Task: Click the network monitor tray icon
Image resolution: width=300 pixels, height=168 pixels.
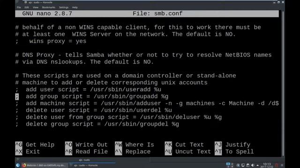Action: pyautogui.click(x=243, y=165)
